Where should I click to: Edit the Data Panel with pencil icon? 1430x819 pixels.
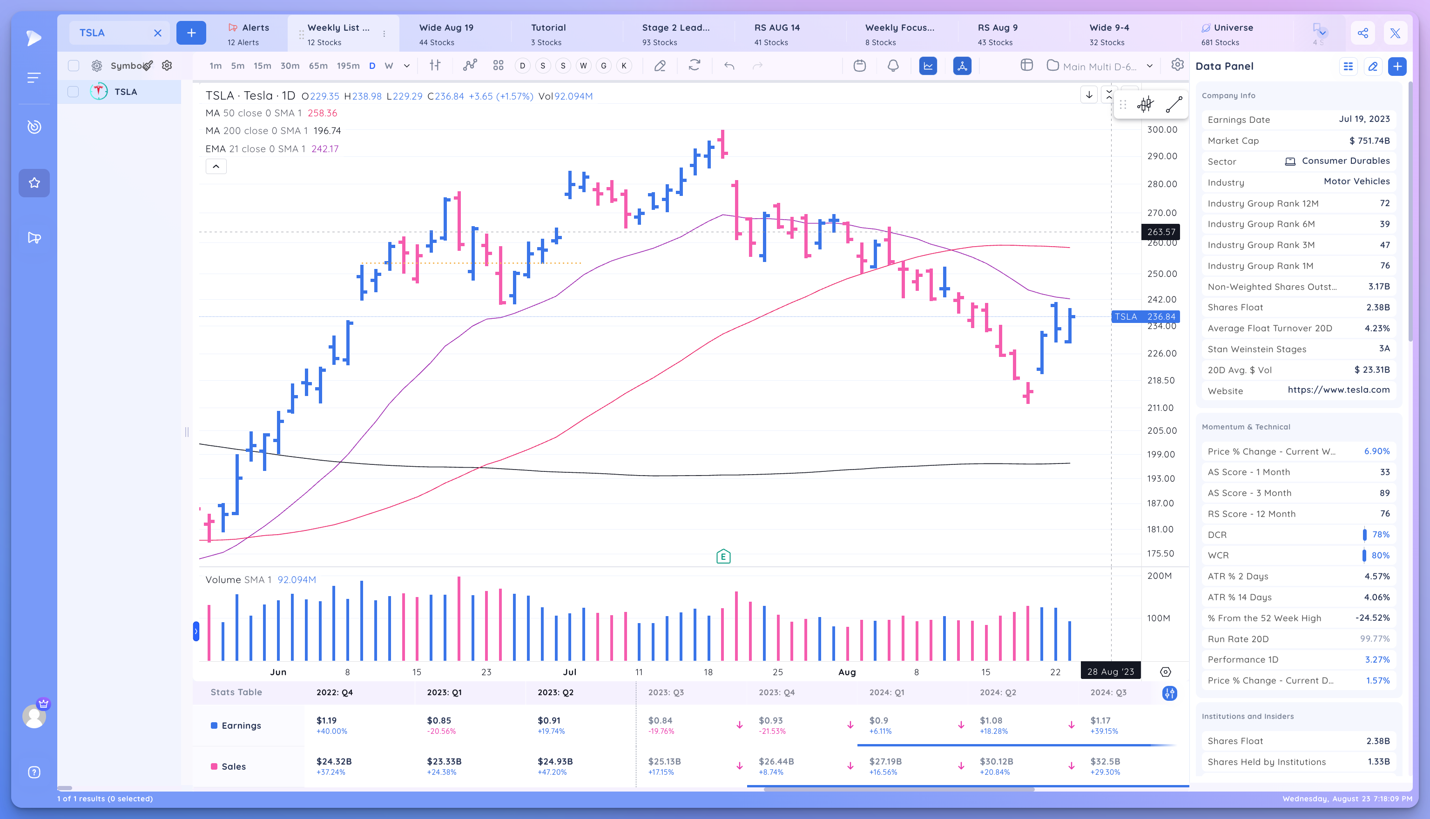(x=1373, y=67)
